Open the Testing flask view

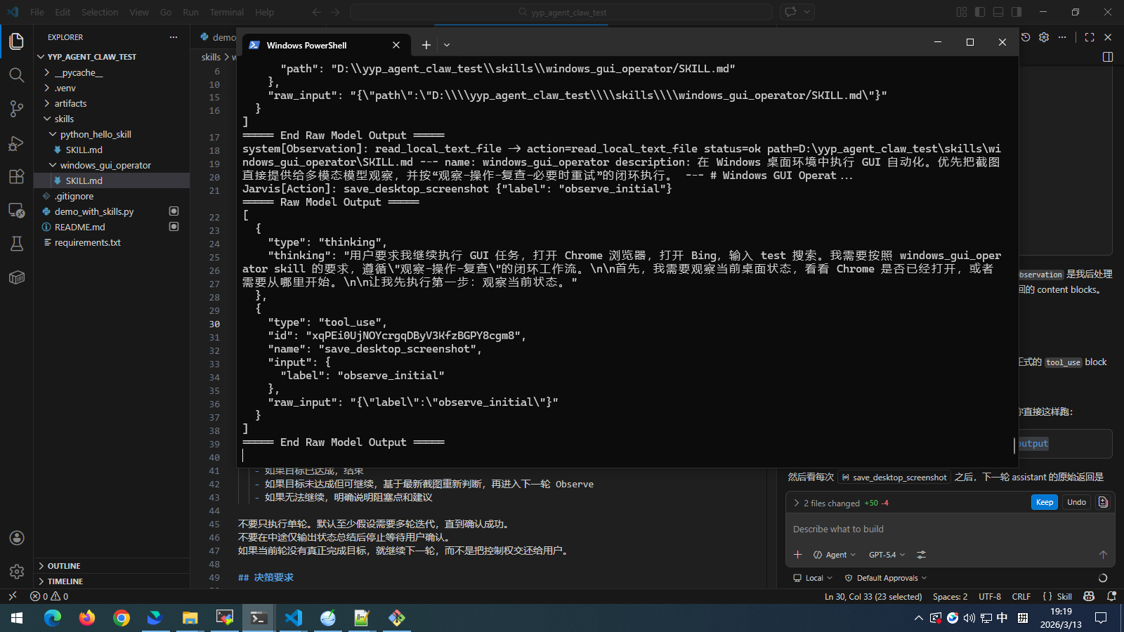pos(17,244)
